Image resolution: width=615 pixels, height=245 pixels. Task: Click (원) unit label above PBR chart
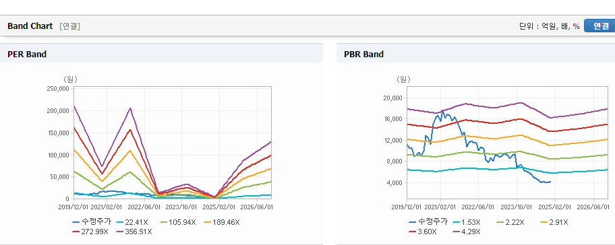point(403,79)
